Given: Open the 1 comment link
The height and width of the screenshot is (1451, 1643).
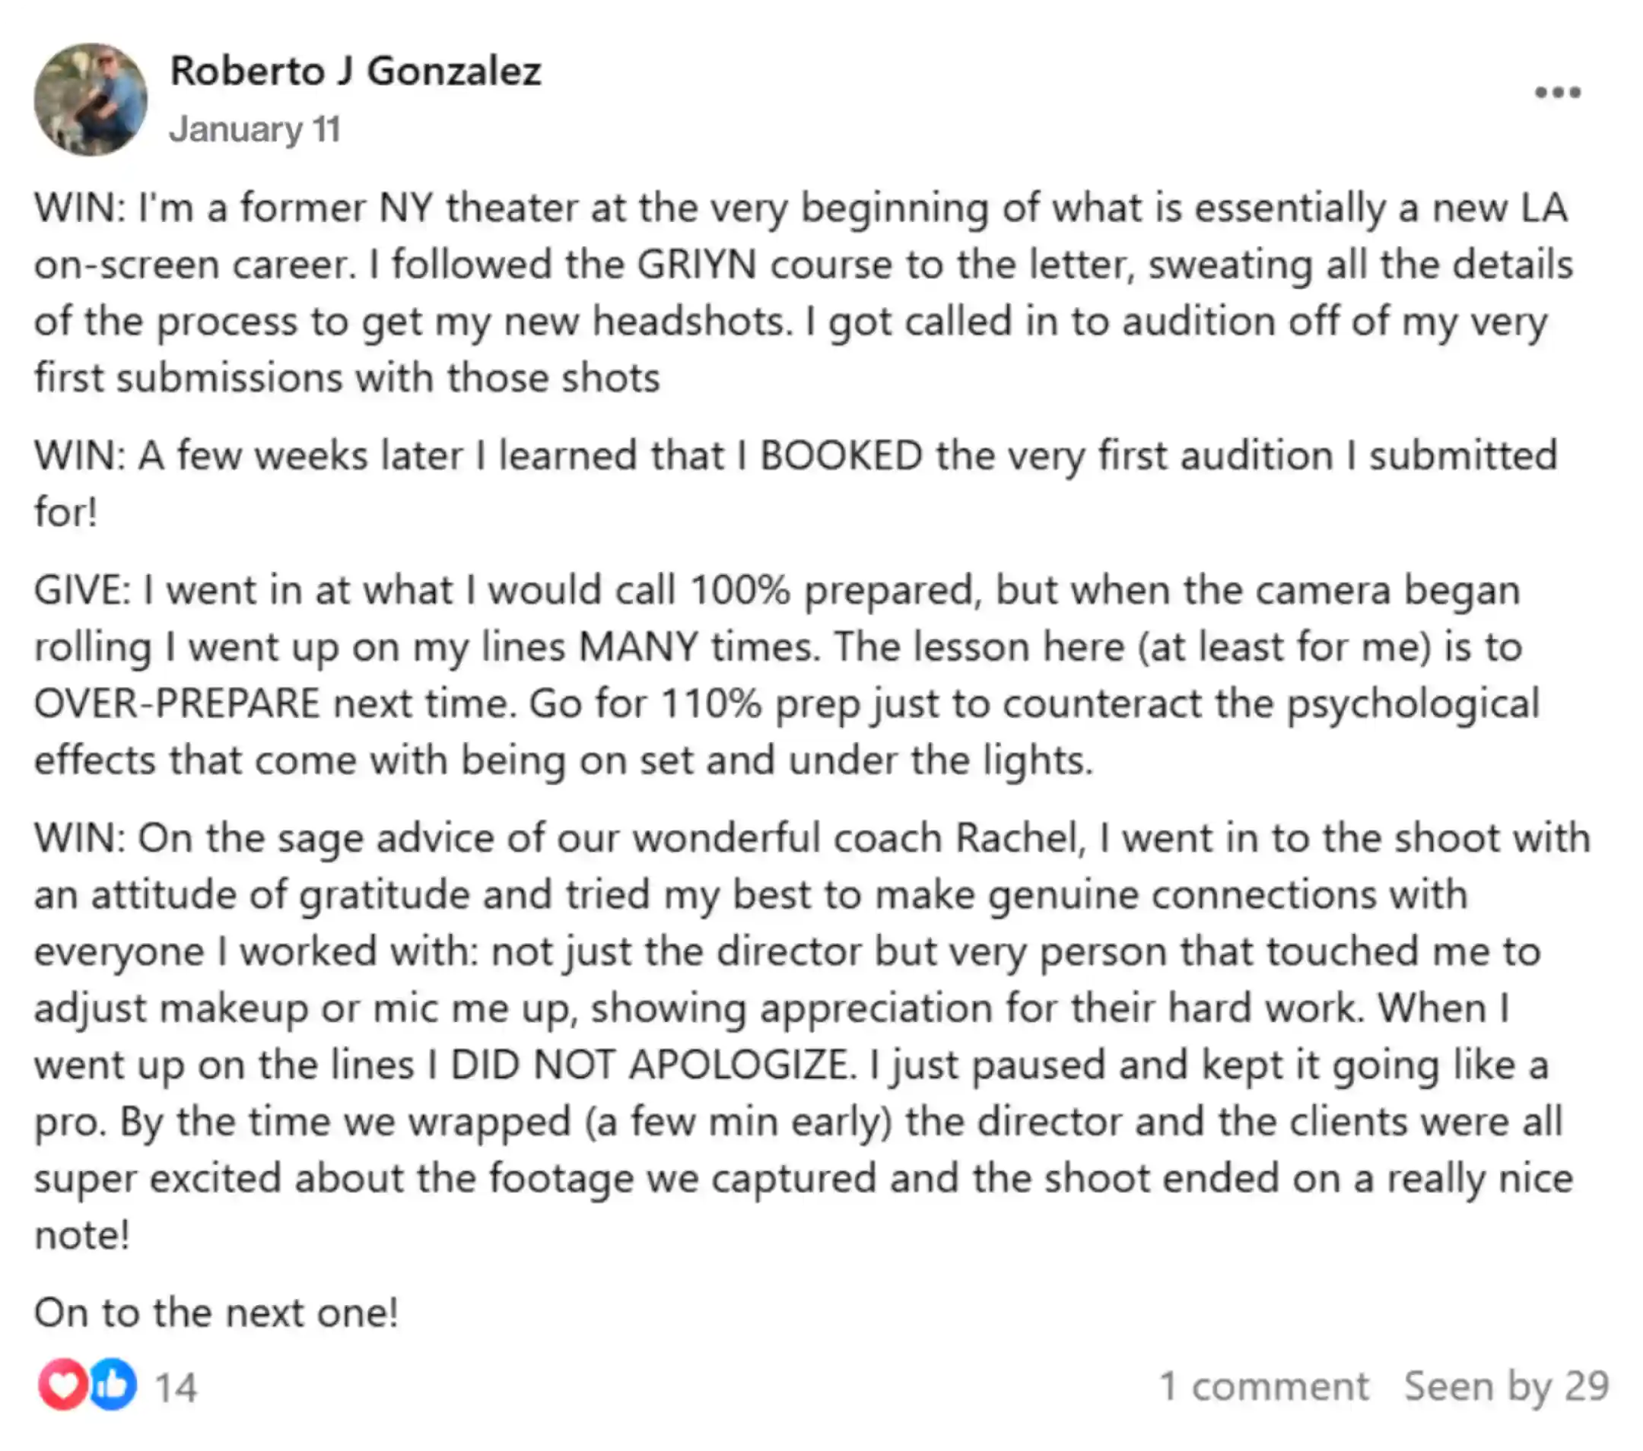Looking at the screenshot, I should tap(1263, 1386).
